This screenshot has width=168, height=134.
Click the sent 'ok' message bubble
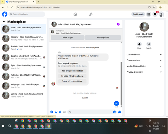click(x=117, y=103)
